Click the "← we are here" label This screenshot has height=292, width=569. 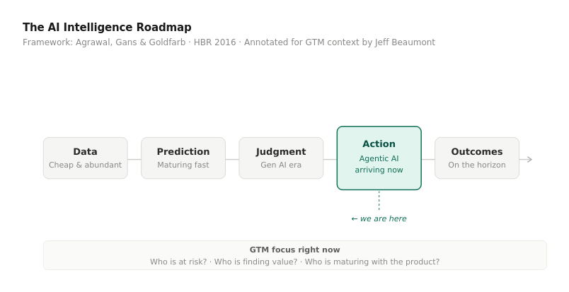point(379,219)
